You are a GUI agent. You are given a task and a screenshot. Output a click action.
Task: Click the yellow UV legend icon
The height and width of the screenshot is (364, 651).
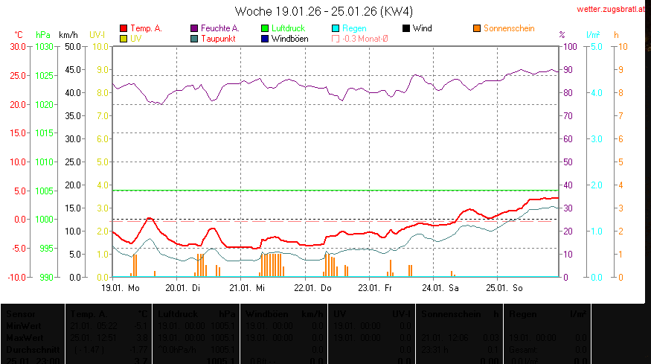pos(124,38)
